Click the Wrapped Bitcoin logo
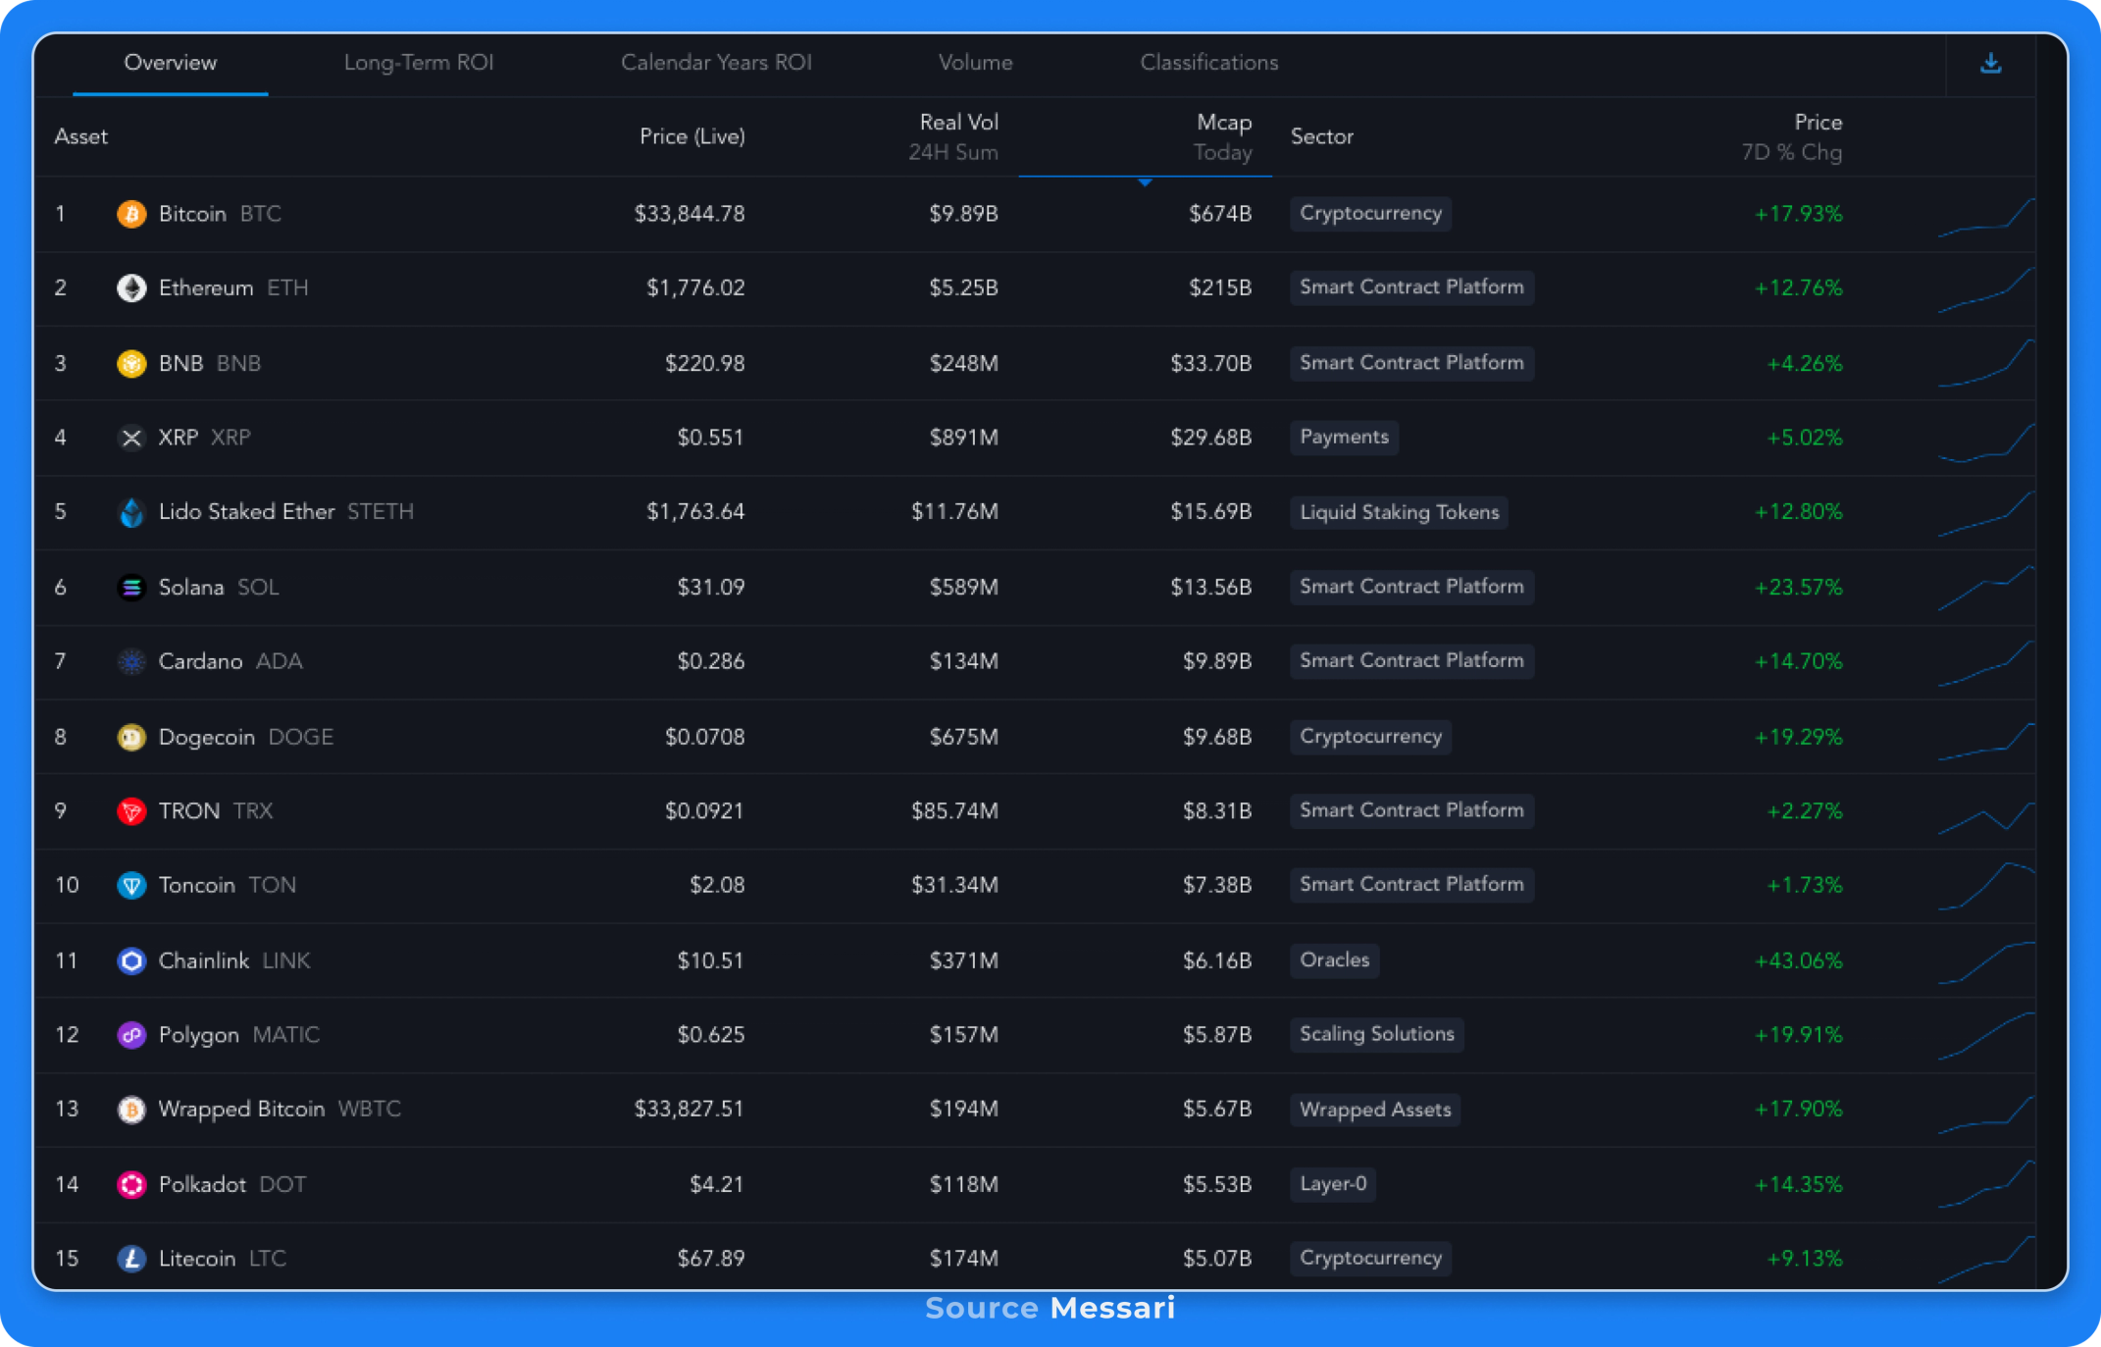 point(131,1110)
